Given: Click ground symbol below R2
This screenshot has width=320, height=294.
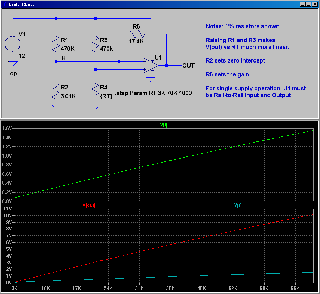Looking at the screenshot, I should [56, 107].
